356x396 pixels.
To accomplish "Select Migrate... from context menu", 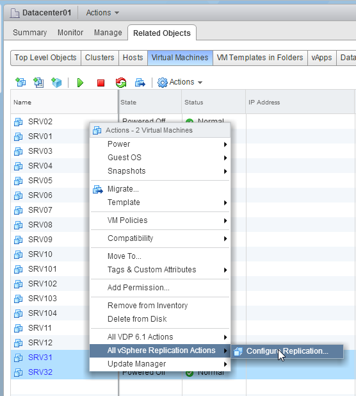I will pyautogui.click(x=160, y=189).
